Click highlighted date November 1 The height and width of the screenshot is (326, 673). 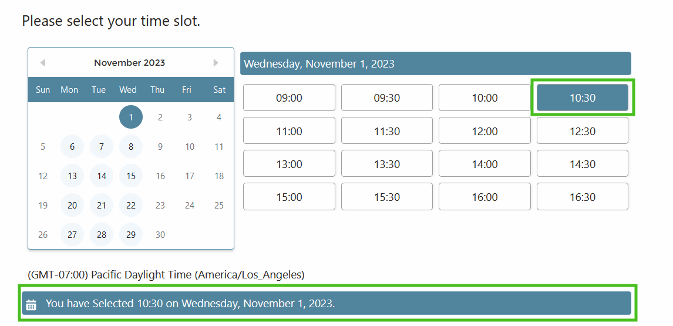131,117
